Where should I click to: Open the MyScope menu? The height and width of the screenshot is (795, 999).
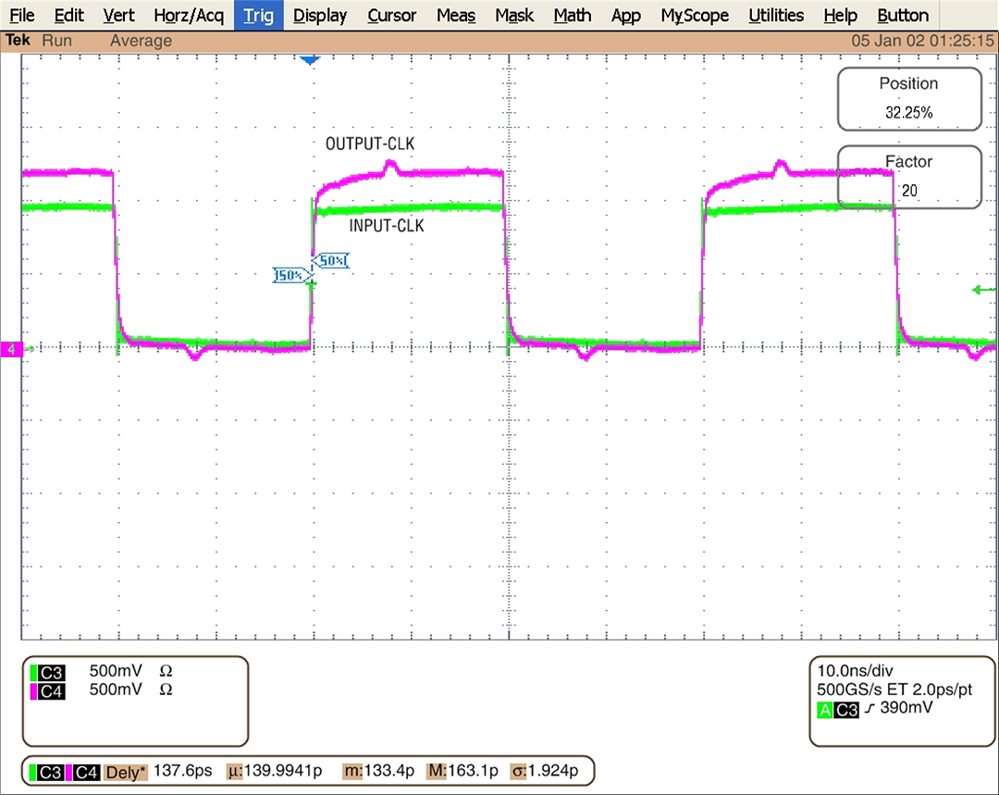pos(695,15)
